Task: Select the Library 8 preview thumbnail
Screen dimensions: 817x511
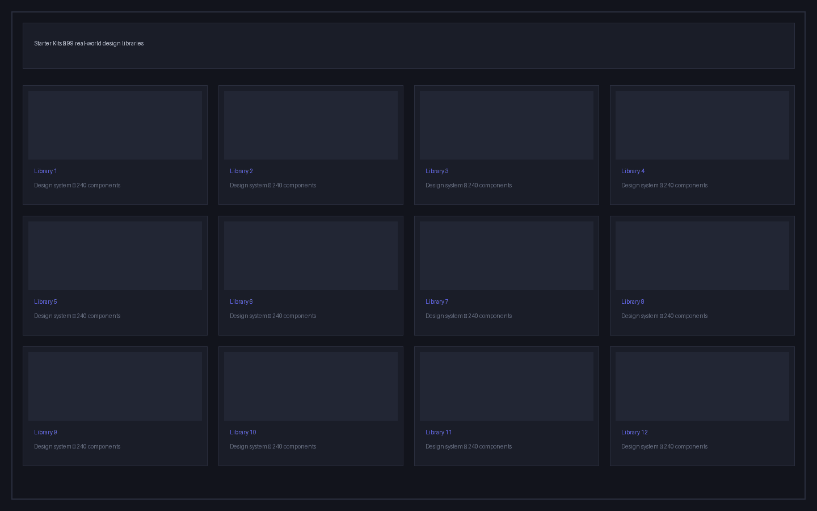Action: point(702,256)
